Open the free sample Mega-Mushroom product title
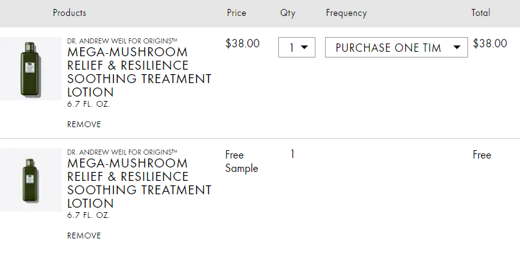Viewport: 520px width, 255px height. point(139,183)
